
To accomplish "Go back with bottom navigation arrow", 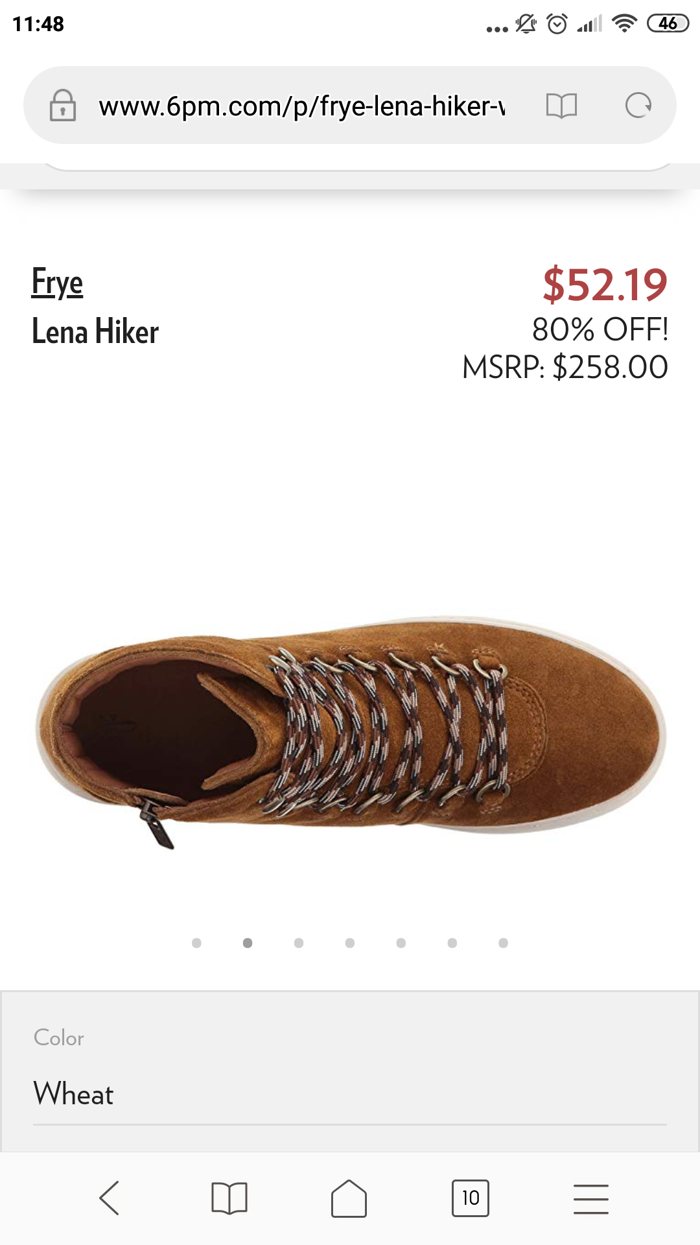I will pyautogui.click(x=110, y=1198).
